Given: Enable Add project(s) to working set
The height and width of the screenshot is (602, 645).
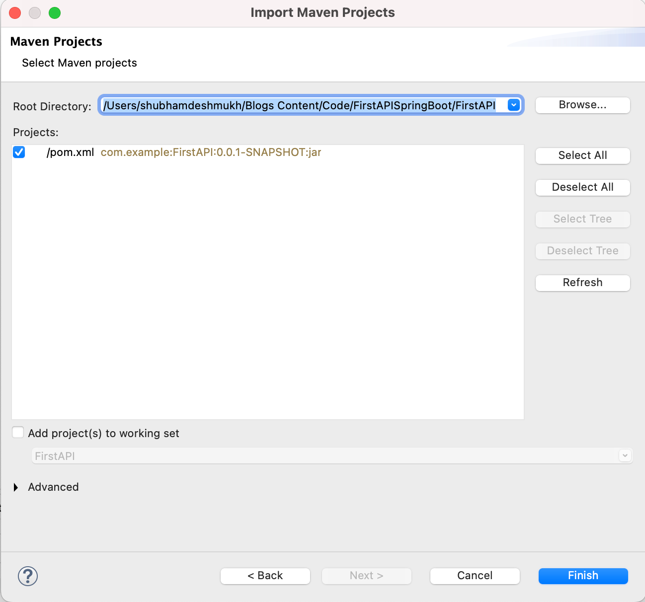Looking at the screenshot, I should (18, 433).
